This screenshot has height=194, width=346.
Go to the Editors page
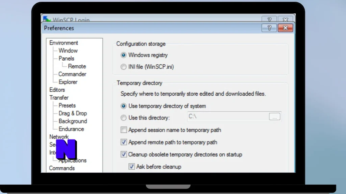pos(57,90)
